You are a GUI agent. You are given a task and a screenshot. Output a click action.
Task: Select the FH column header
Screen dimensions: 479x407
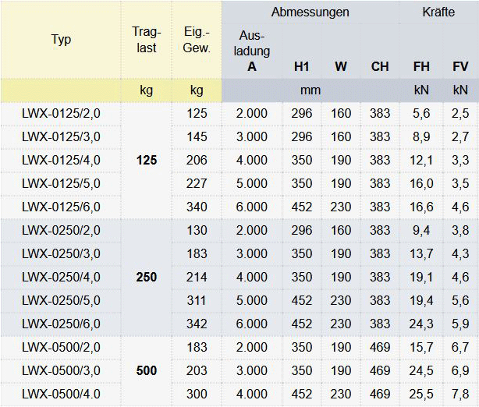[421, 67]
